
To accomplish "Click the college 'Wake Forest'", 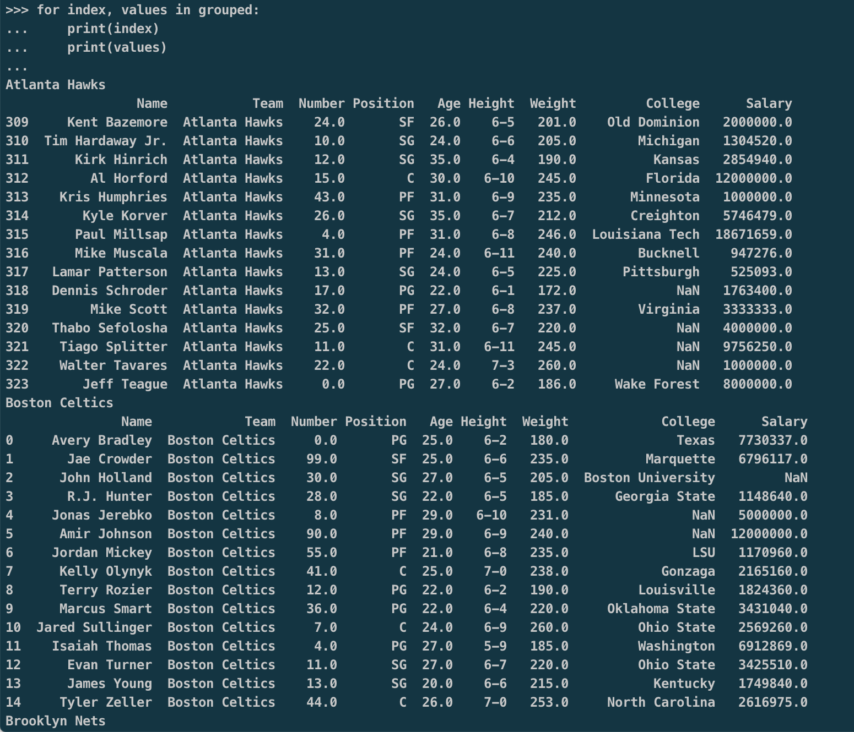I will [x=657, y=384].
